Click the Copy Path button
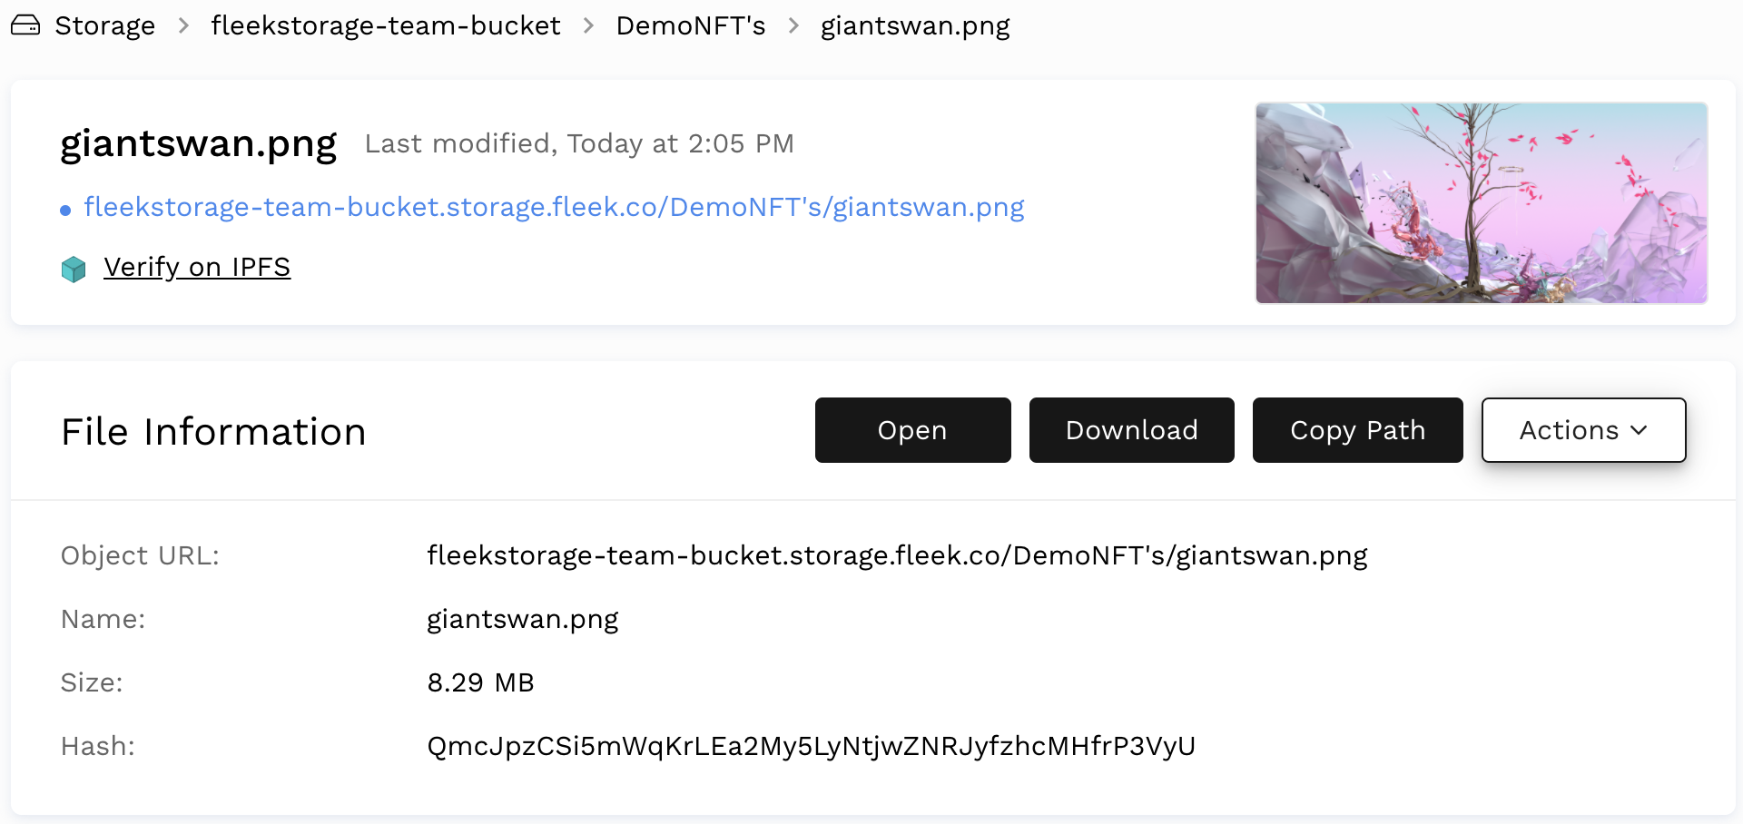Image resolution: width=1743 pixels, height=824 pixels. tap(1357, 430)
